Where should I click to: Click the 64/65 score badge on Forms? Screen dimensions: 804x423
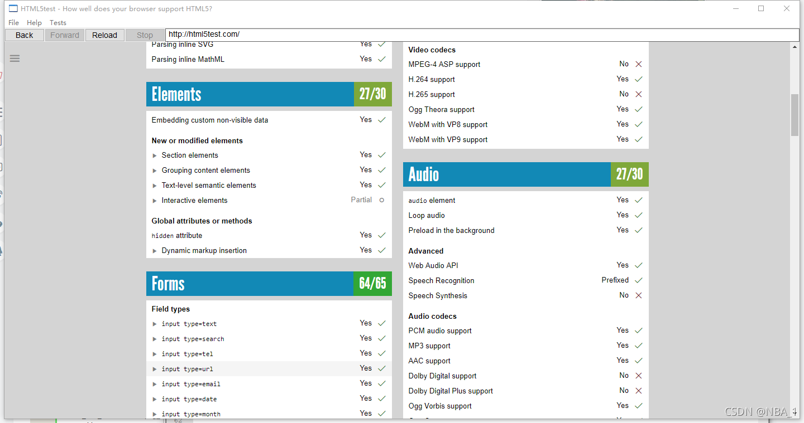[x=373, y=284]
